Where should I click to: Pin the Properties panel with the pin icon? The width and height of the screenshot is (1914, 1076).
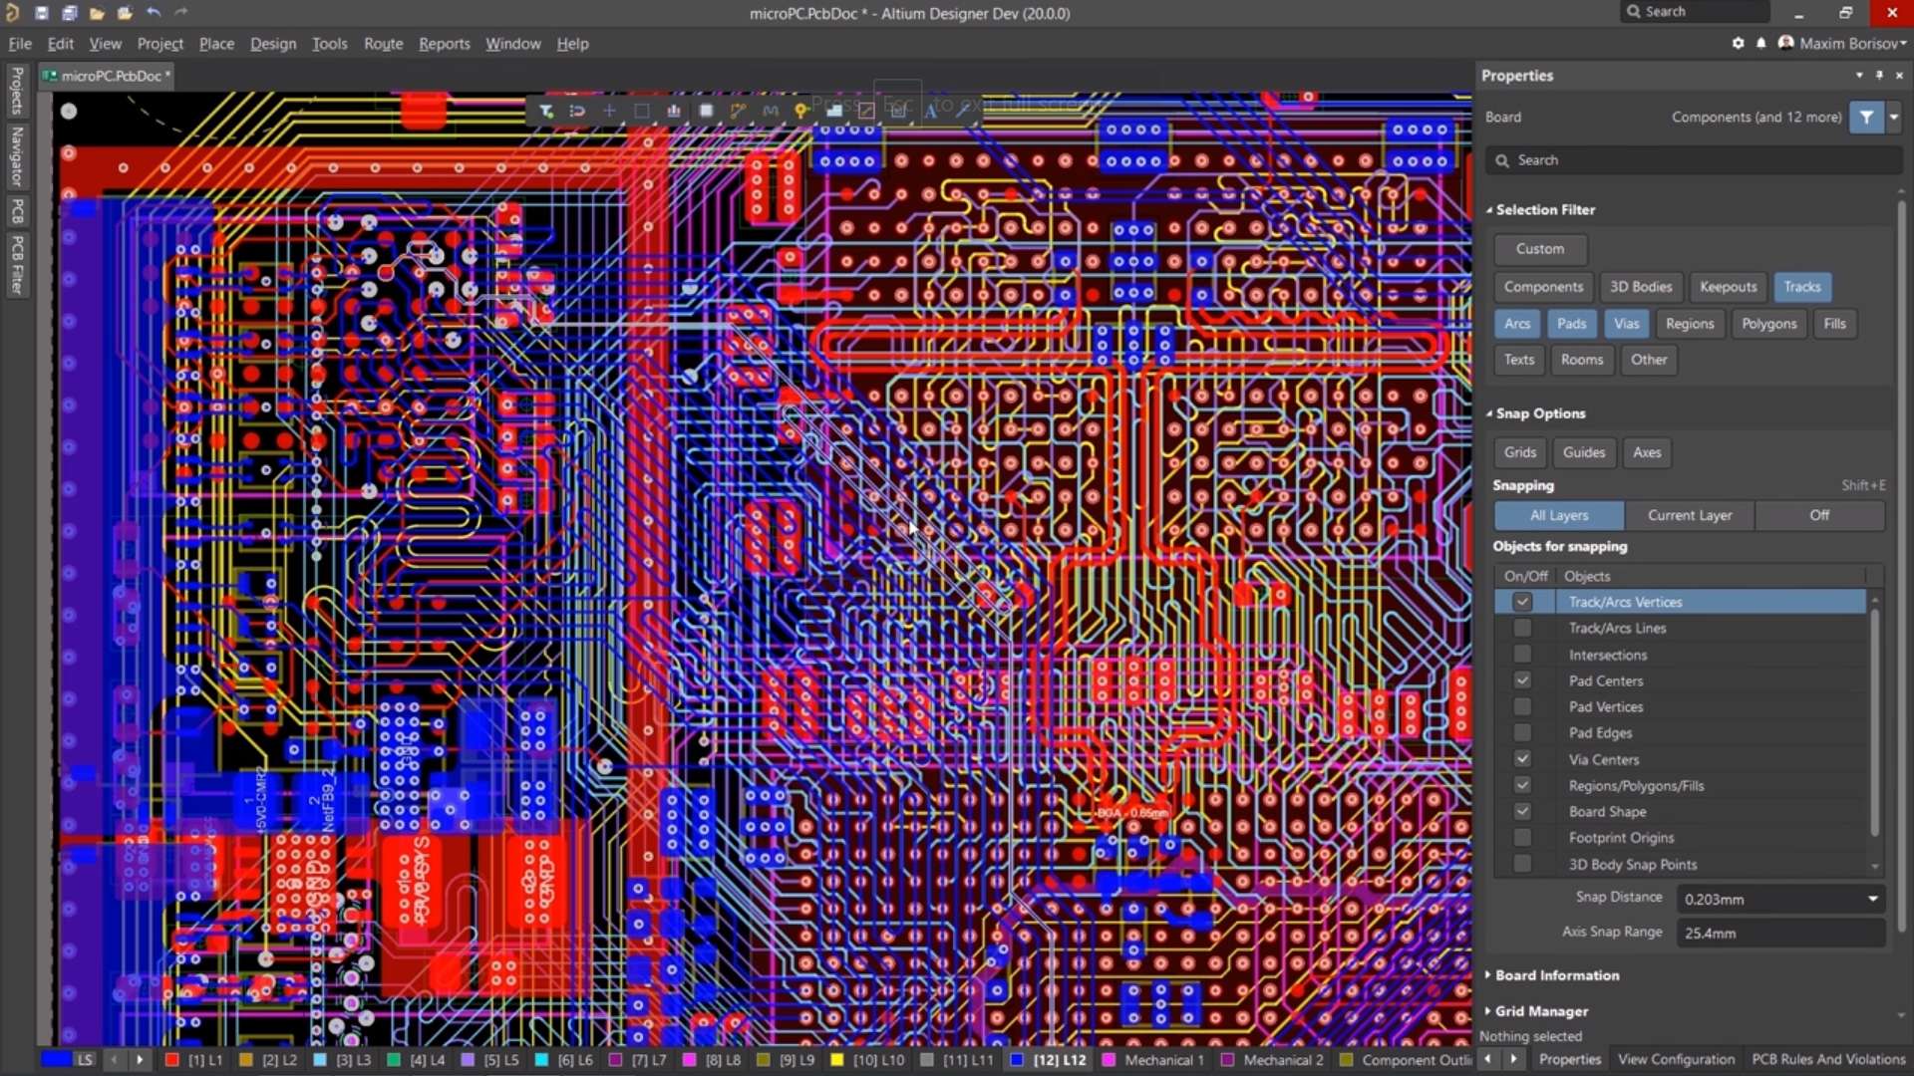click(1879, 76)
